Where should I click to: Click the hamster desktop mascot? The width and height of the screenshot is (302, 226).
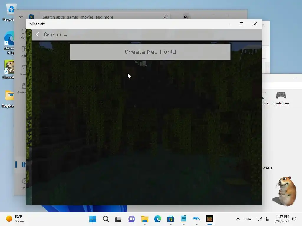[x=285, y=191]
